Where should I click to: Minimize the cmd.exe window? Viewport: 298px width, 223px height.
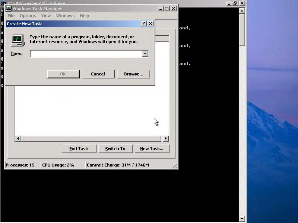click(229, 3)
